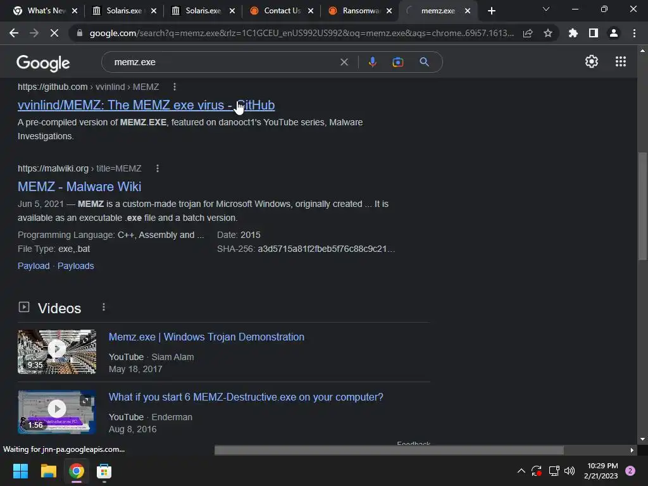Open Chrome profile avatar menu
This screenshot has height=486, width=648.
click(614, 33)
